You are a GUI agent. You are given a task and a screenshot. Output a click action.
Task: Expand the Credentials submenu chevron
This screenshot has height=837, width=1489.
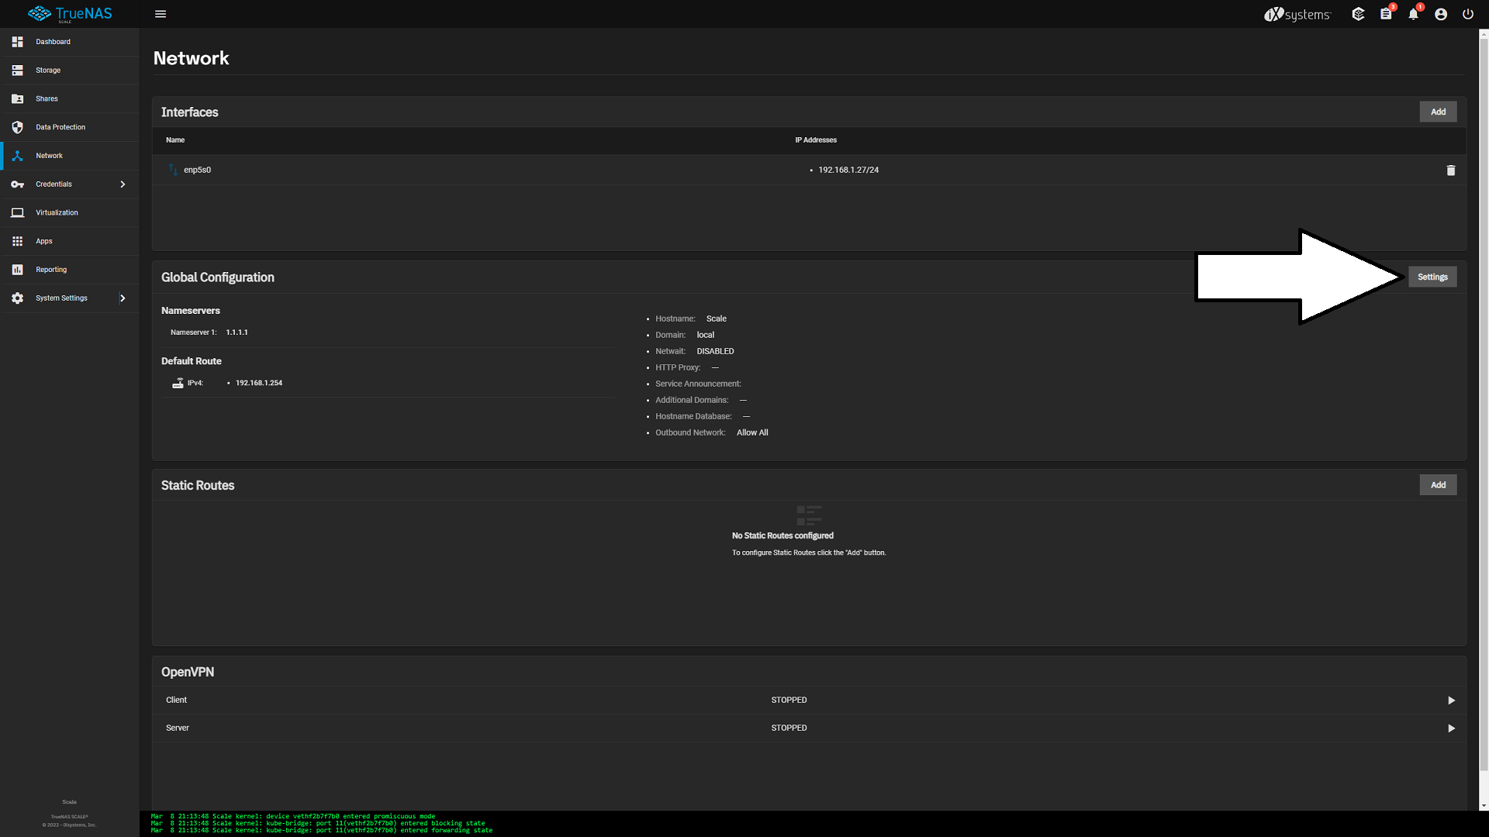coord(123,184)
